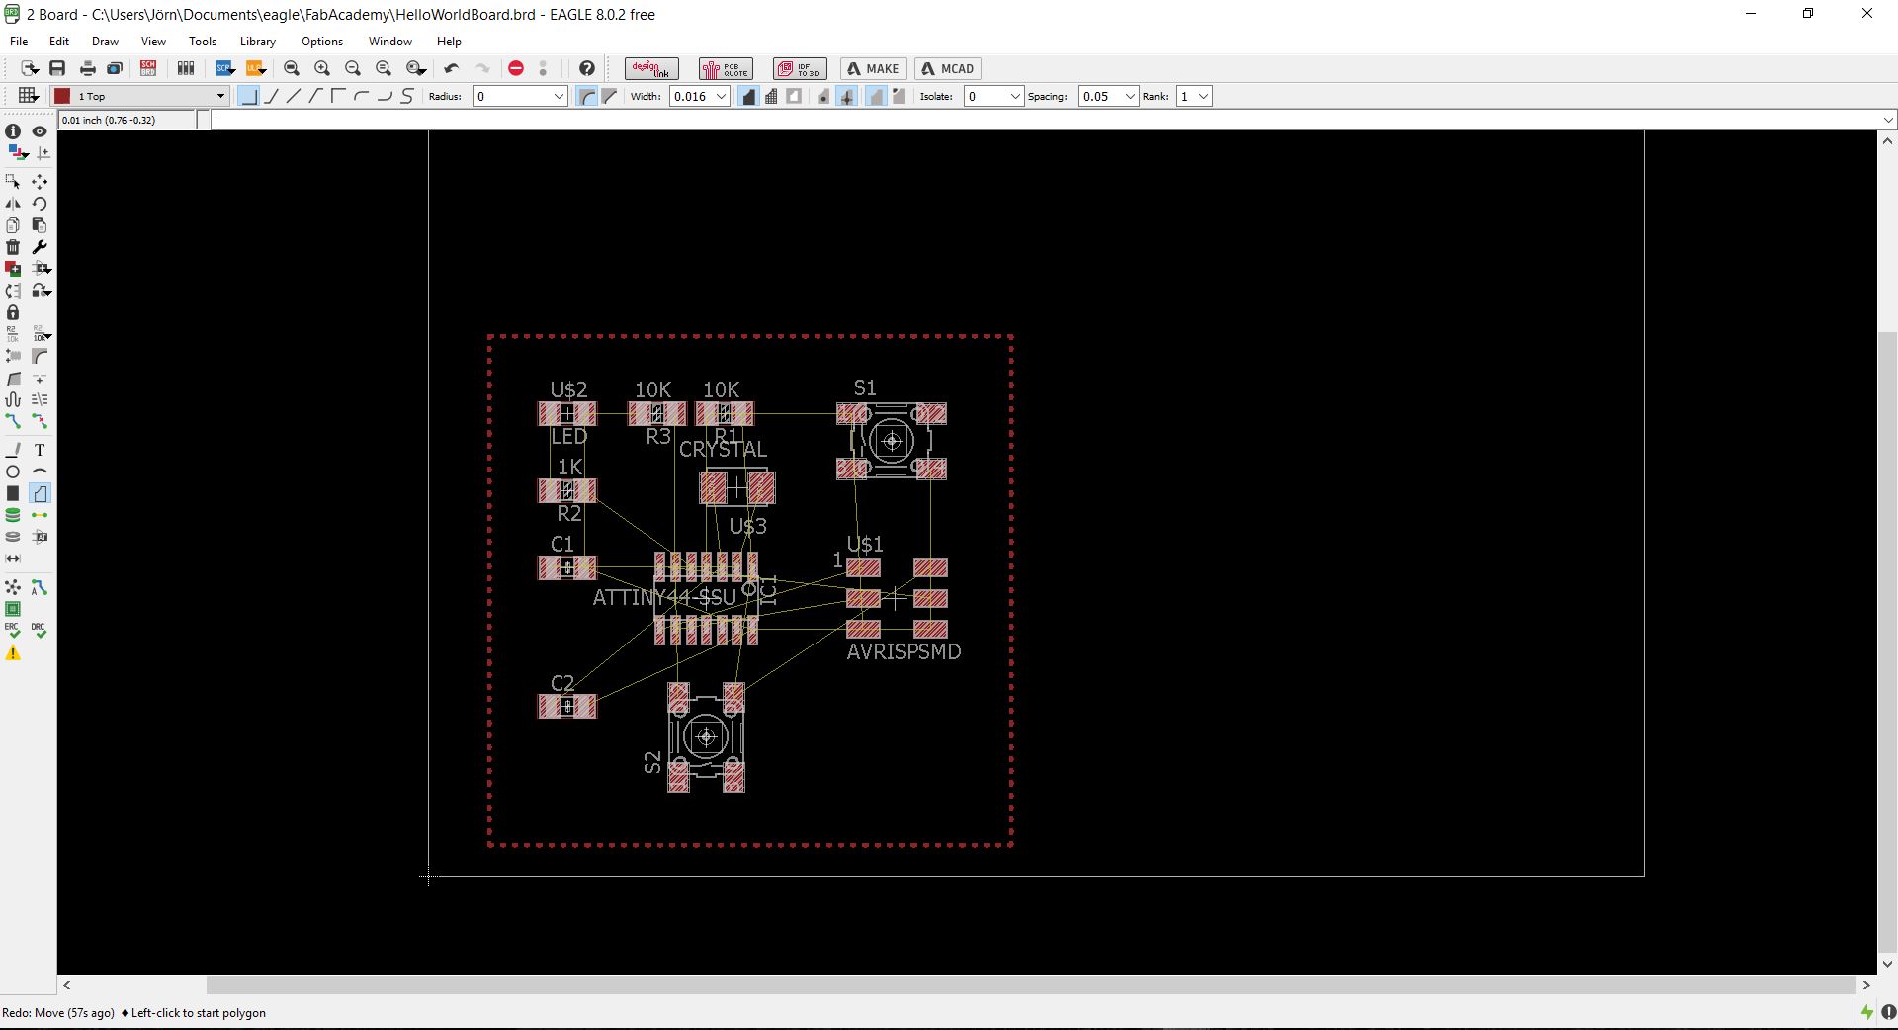1898x1030 pixels.
Task: Select the Rotate tool
Action: [40, 204]
